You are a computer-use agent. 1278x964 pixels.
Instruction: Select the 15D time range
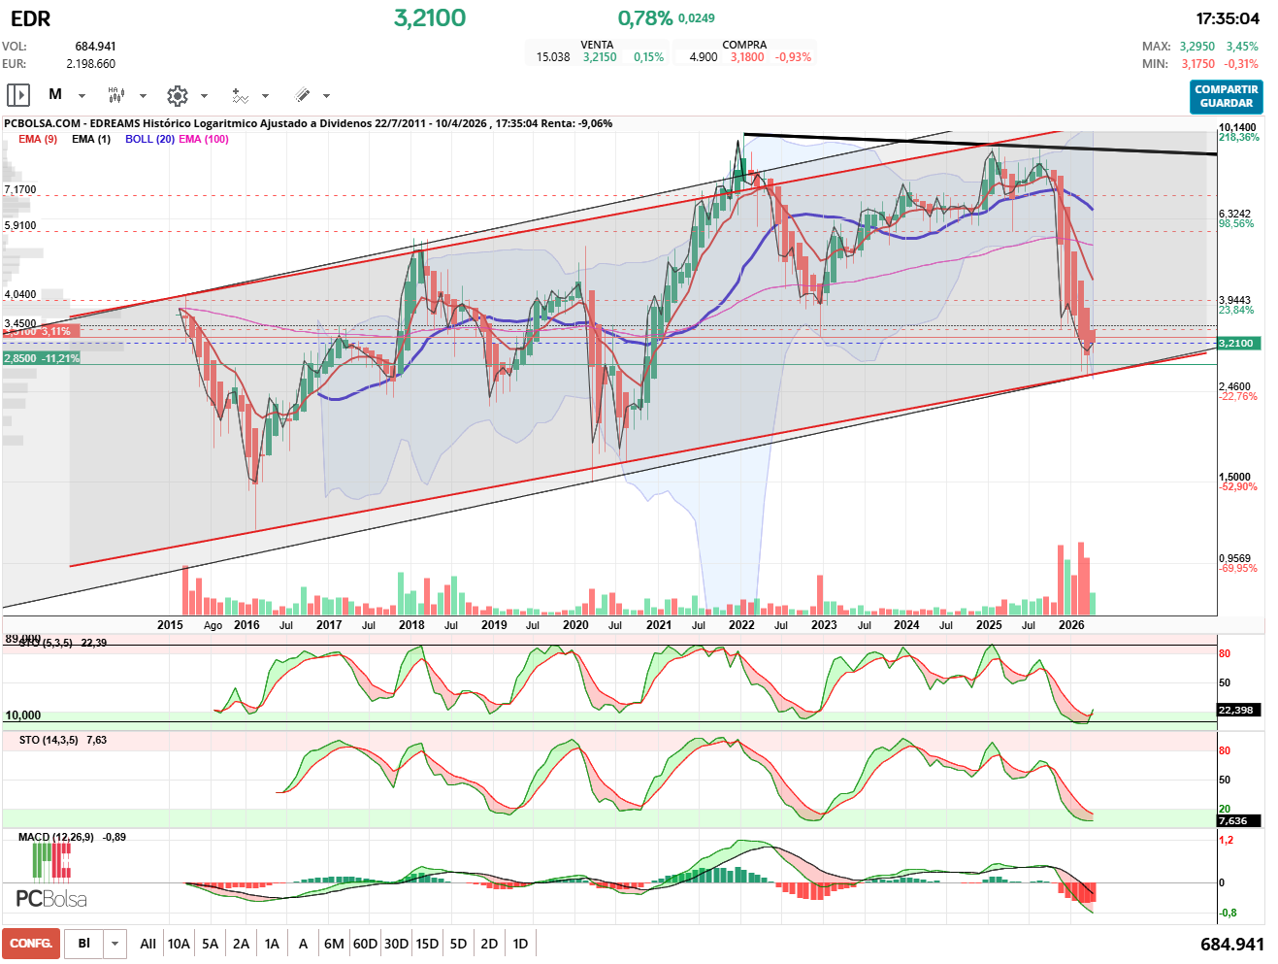click(x=427, y=944)
